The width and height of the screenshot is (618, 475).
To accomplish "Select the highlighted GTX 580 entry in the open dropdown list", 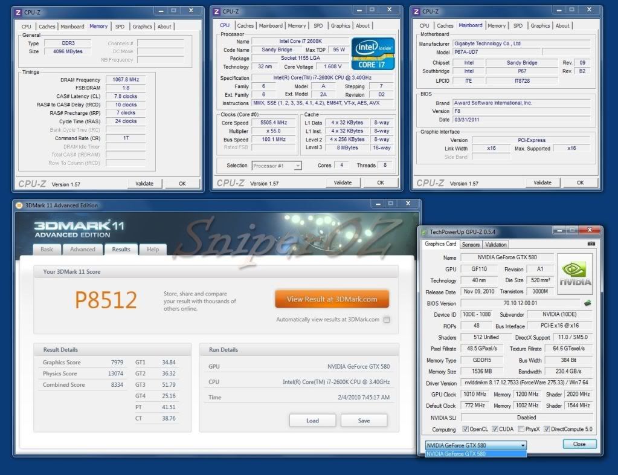I will click(475, 453).
